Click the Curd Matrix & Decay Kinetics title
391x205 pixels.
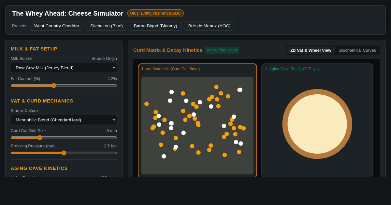click(x=168, y=50)
